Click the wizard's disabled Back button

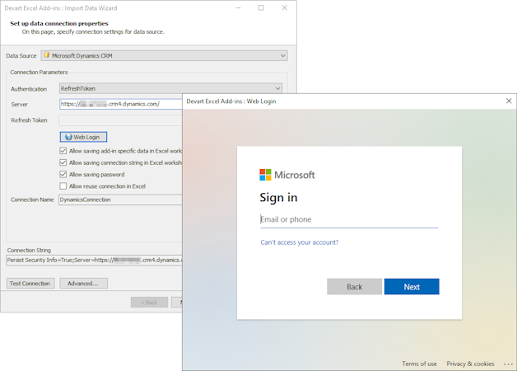[x=149, y=303]
